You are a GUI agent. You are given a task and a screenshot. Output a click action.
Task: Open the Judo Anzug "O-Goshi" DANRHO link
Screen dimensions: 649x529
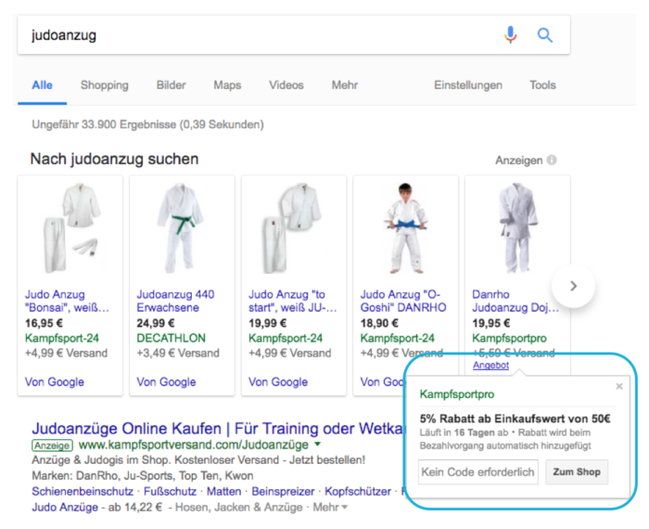[x=403, y=302]
